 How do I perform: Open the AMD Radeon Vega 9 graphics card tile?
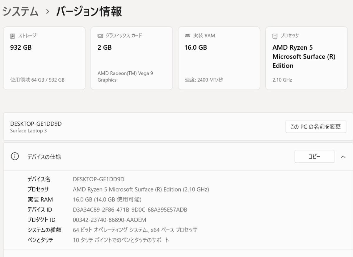[x=131, y=58]
